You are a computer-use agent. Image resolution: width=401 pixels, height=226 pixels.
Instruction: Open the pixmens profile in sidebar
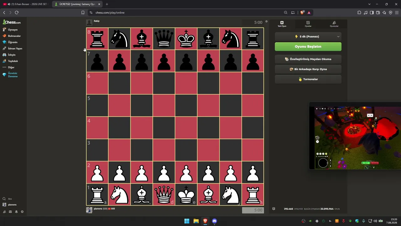click(x=10, y=205)
